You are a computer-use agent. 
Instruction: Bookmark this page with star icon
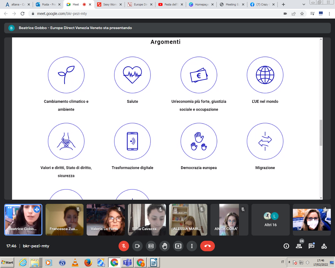click(x=302, y=14)
